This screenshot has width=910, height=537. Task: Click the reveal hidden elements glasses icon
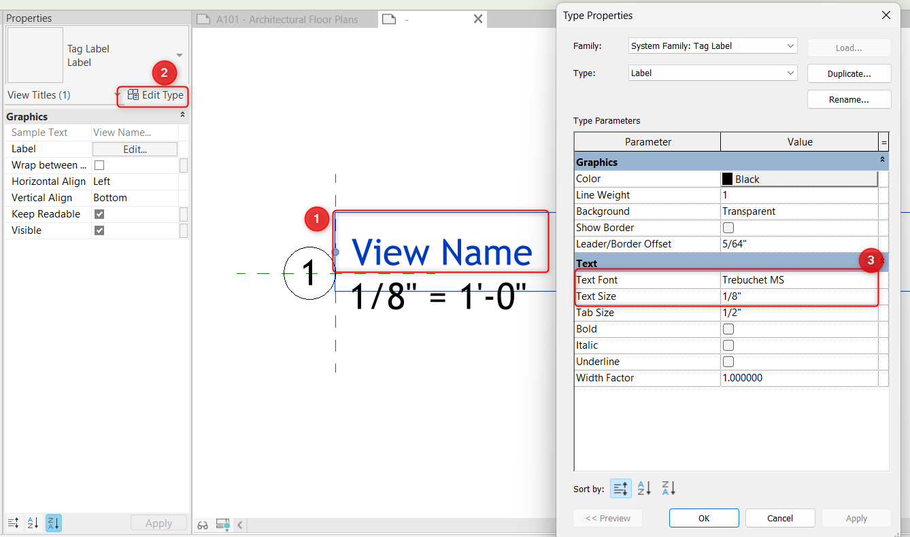pos(203,524)
